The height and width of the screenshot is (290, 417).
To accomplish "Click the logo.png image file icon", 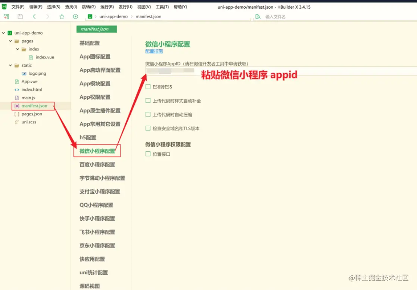I will pyautogui.click(x=24, y=74).
